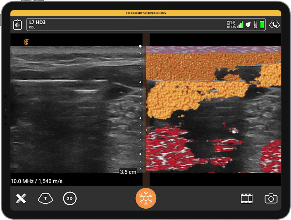
Task: Tap the L7 HD3 scanner header bar
Action: point(146,25)
